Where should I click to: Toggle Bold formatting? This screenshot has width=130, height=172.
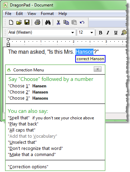coord(100,33)
